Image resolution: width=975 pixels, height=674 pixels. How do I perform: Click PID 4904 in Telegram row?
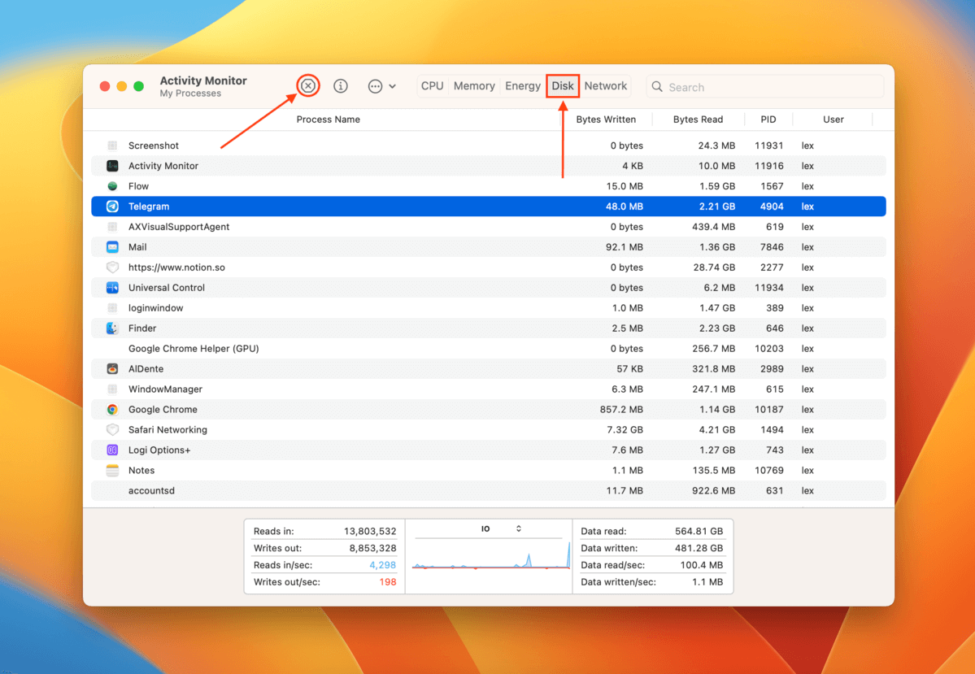click(x=772, y=207)
